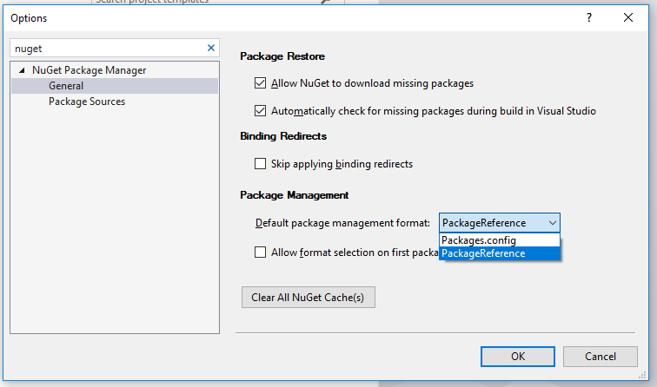Open Default package management format dropdown
Viewport: 657px width, 387px height.
[500, 223]
